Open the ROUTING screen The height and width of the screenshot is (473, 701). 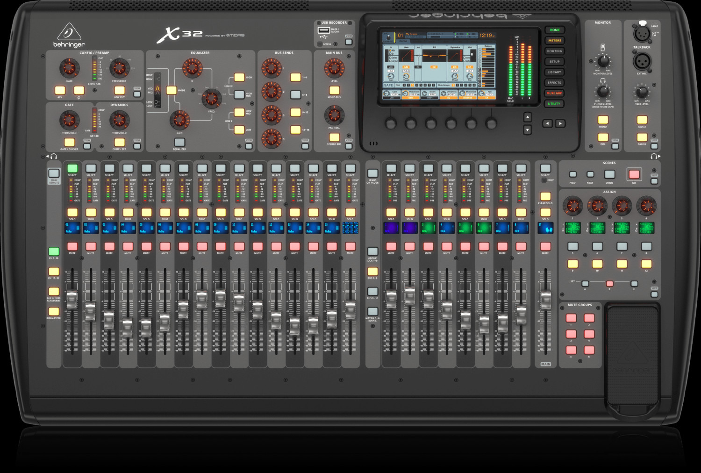coord(555,51)
